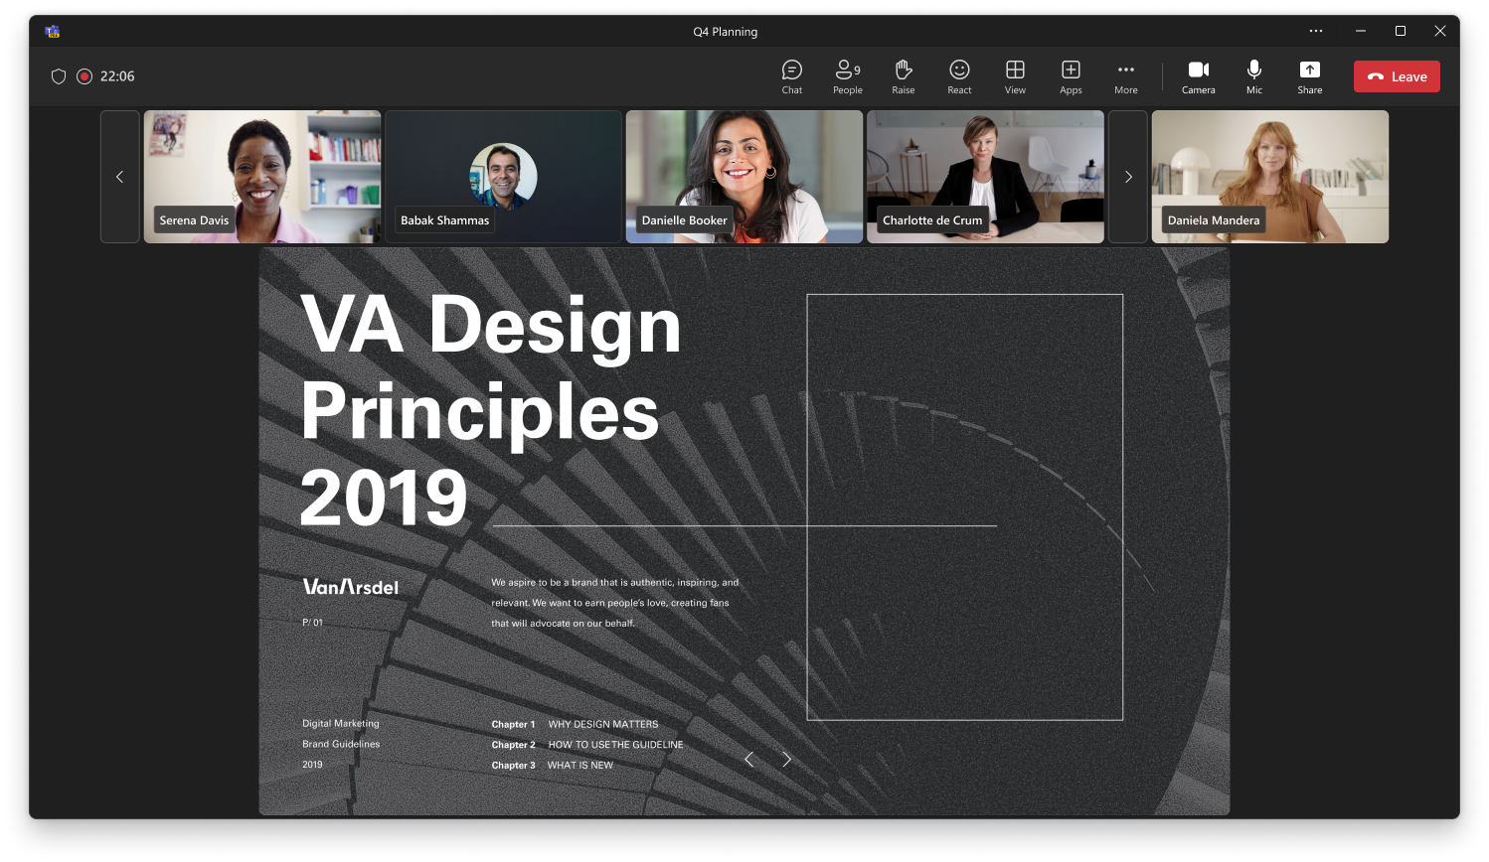The image size is (1489, 862).
Task: Go to the next presentation slide
Action: 786,760
